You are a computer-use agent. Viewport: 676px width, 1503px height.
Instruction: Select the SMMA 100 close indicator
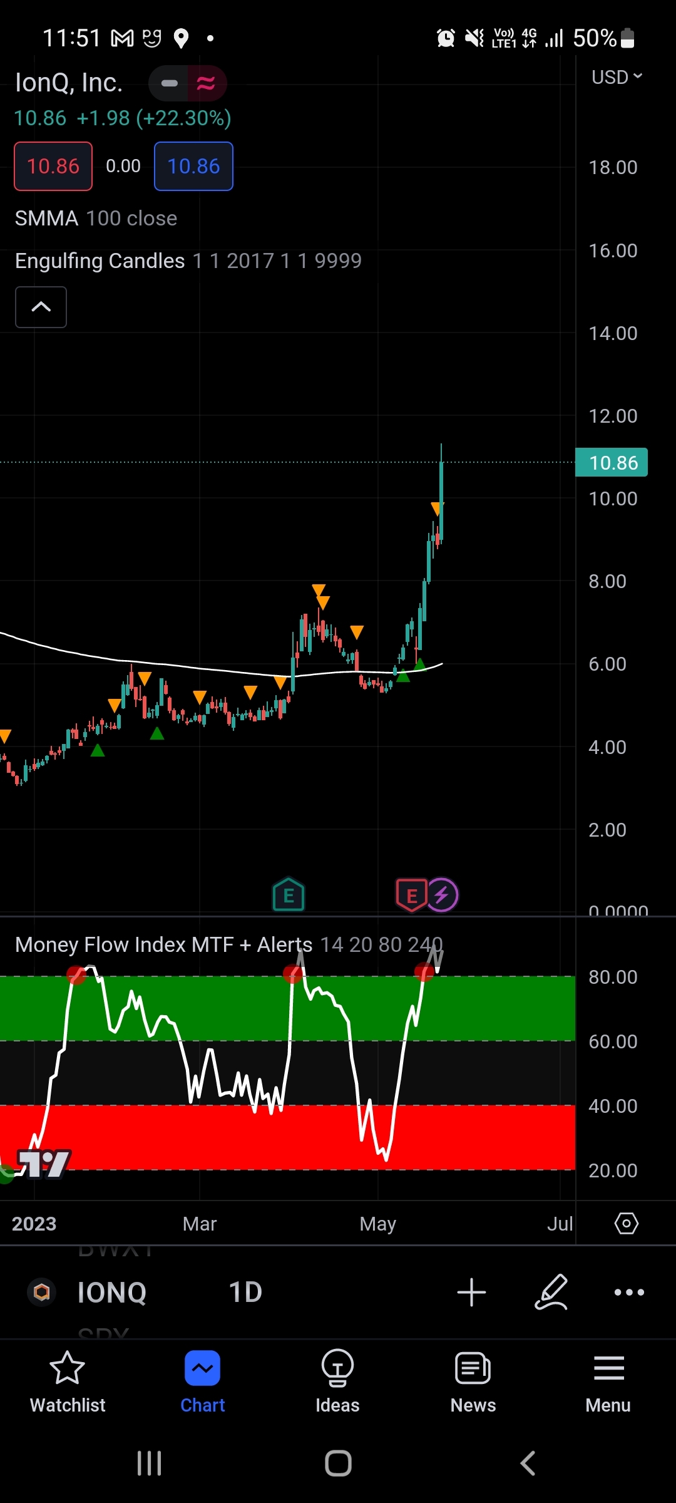click(x=96, y=219)
